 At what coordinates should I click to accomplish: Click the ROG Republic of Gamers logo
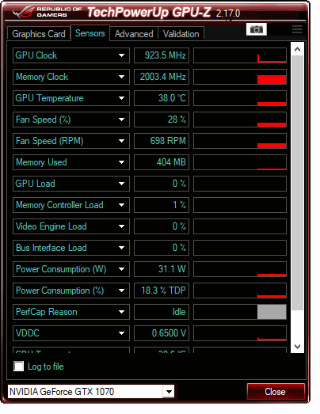[x=47, y=12]
